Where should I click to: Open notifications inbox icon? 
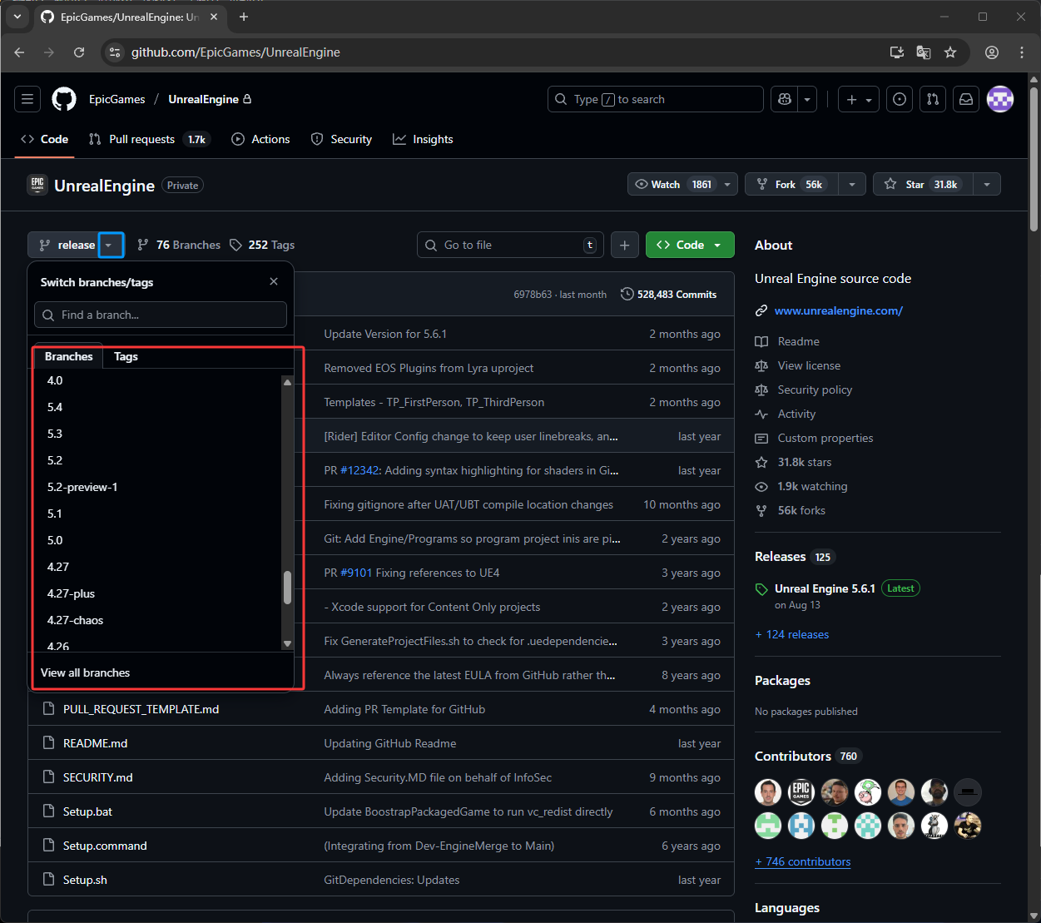(966, 99)
